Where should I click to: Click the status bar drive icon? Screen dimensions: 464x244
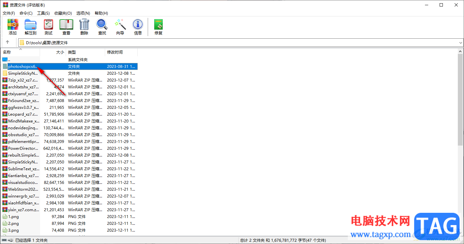pyautogui.click(x=4, y=240)
